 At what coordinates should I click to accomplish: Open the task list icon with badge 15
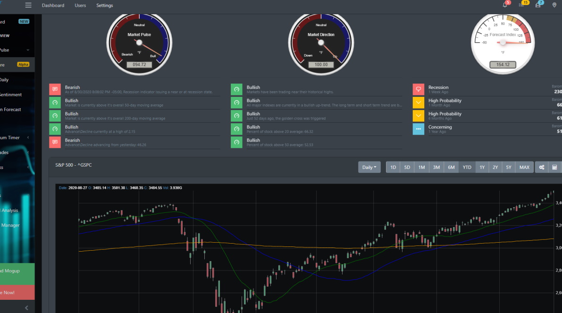click(x=521, y=5)
